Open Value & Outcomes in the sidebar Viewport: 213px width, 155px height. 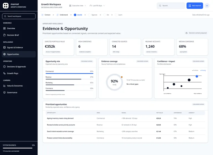[x=19, y=86]
